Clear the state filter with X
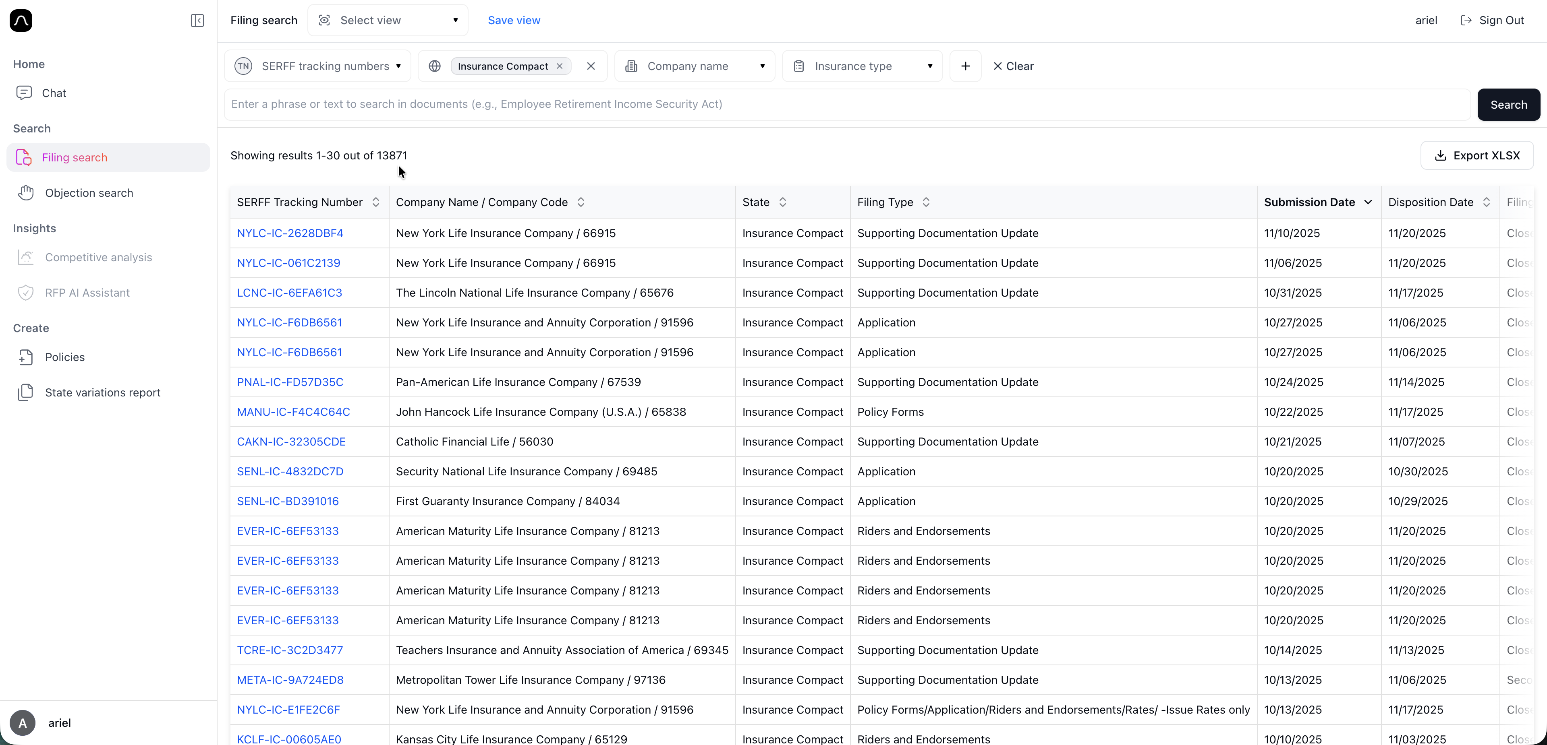 pyautogui.click(x=591, y=66)
